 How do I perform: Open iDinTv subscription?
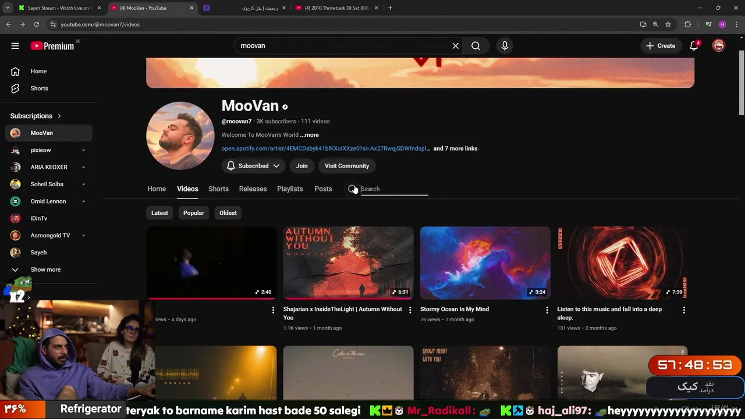(x=49, y=219)
